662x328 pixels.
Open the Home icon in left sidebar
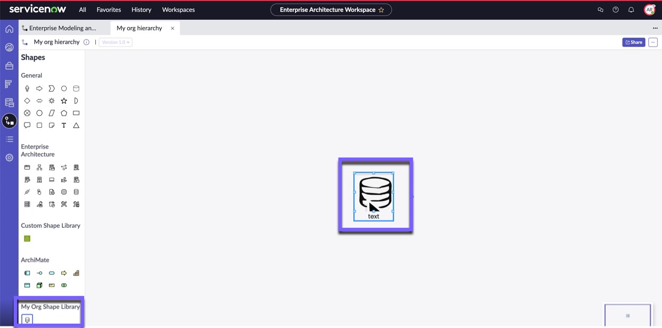pos(9,29)
